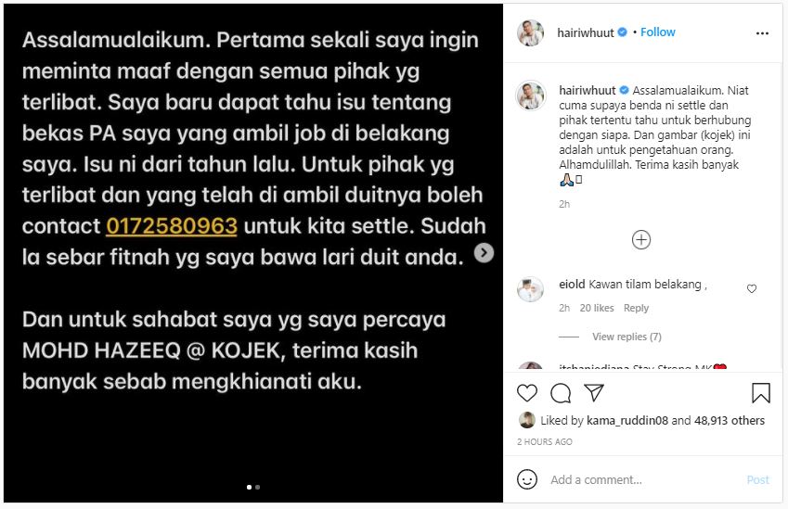Load more comments with the plus circle

640,239
